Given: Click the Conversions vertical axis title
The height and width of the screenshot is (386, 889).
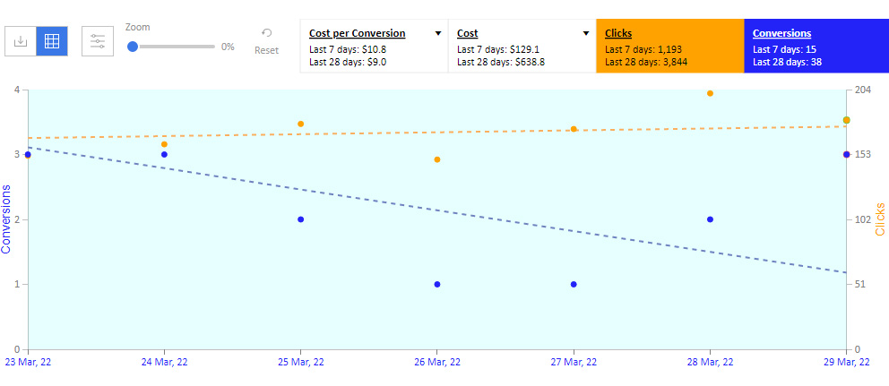Looking at the screenshot, I should (7, 219).
